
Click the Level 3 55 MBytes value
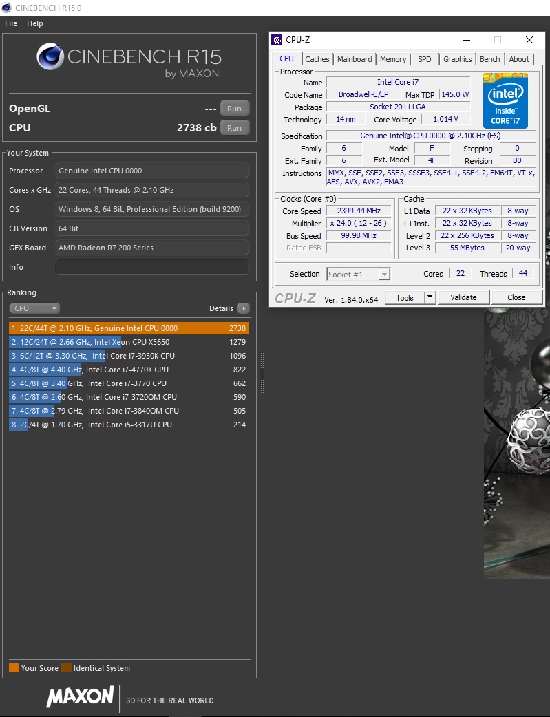[467, 248]
